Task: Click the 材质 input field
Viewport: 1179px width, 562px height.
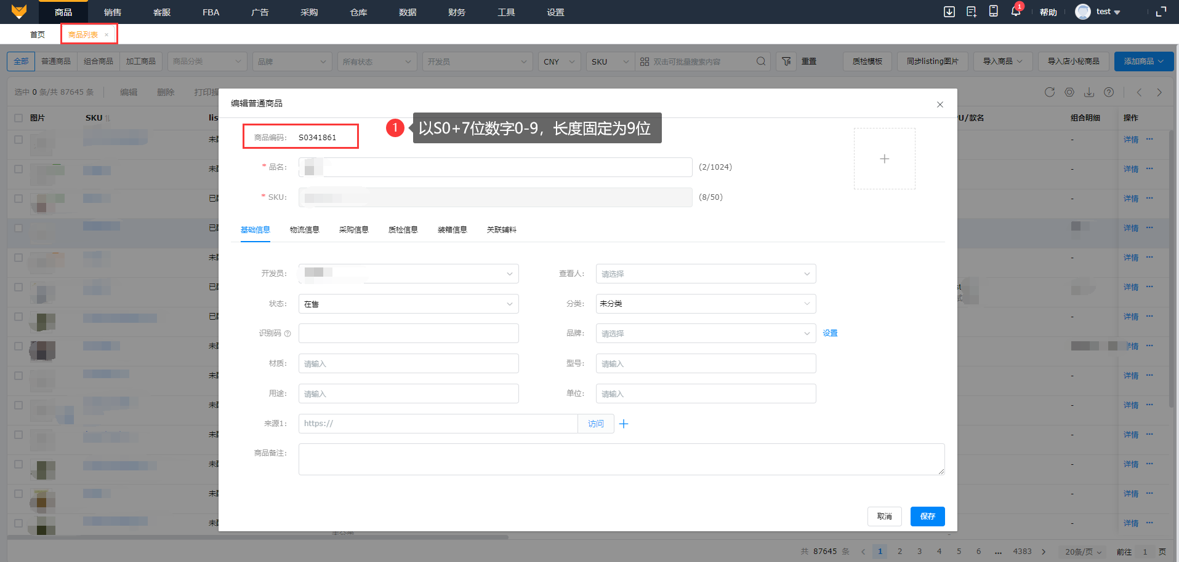Action: pos(409,363)
